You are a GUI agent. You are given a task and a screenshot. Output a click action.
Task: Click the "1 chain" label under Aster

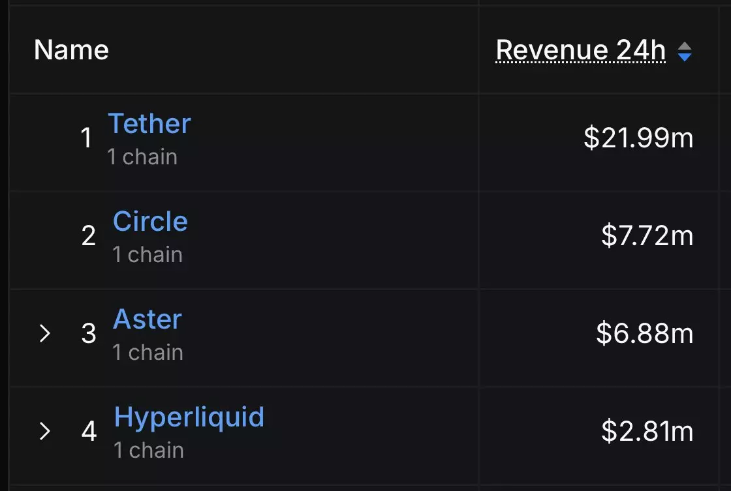tap(148, 353)
